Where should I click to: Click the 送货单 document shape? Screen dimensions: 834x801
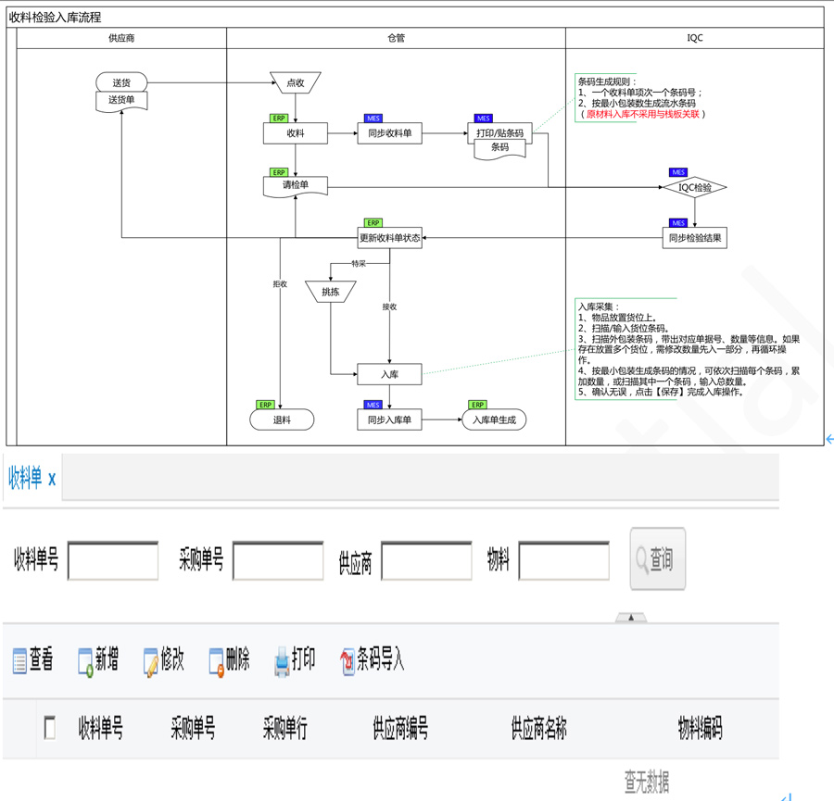pyautogui.click(x=121, y=100)
